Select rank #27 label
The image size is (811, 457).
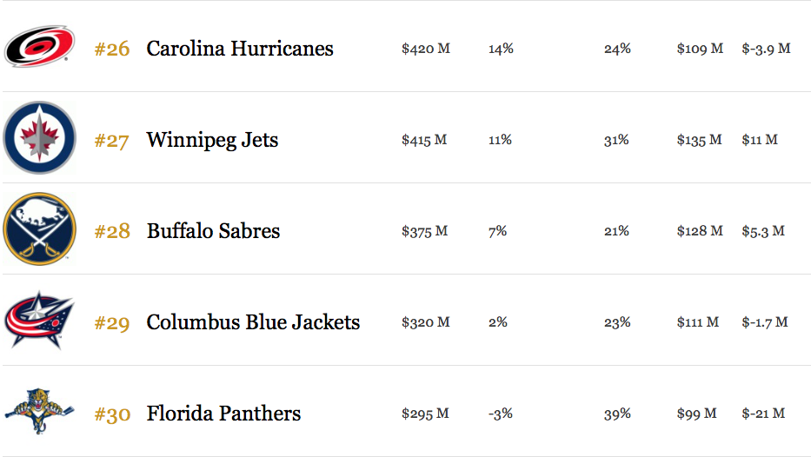click(x=111, y=141)
